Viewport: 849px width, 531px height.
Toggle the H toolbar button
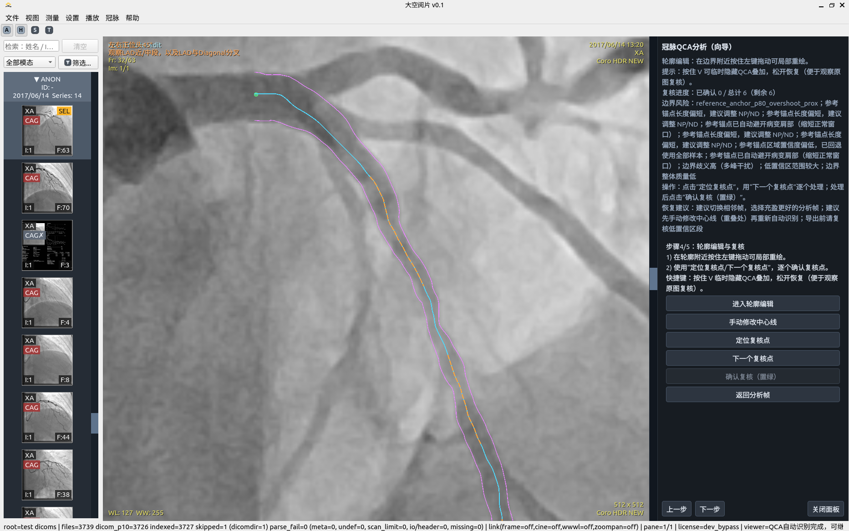click(x=21, y=30)
